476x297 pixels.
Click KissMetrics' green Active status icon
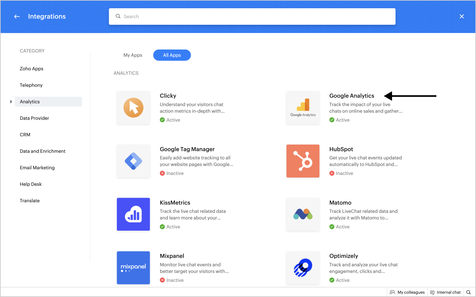coord(162,227)
